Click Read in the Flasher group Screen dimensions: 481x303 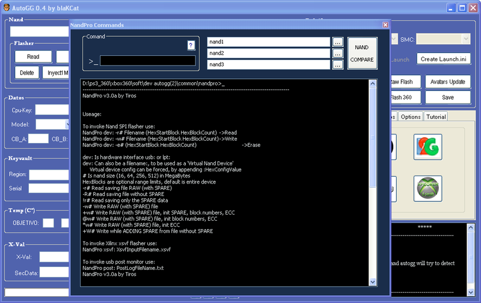click(x=33, y=57)
